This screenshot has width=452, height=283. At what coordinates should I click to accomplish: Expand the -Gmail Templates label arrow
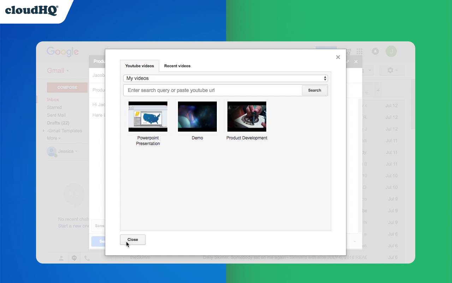[44, 131]
